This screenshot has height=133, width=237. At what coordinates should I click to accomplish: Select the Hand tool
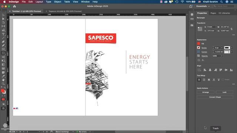click(3, 80)
